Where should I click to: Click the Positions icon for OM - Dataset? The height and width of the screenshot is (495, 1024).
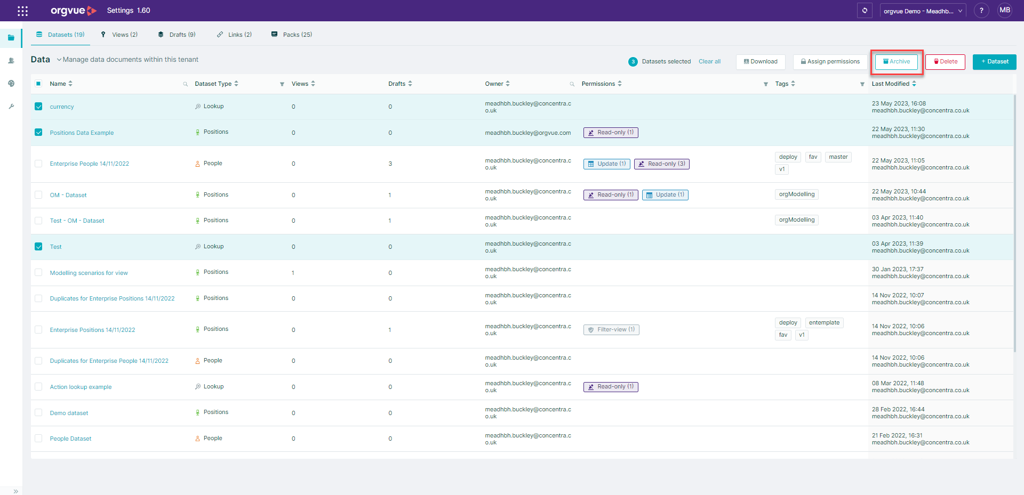pyautogui.click(x=198, y=195)
